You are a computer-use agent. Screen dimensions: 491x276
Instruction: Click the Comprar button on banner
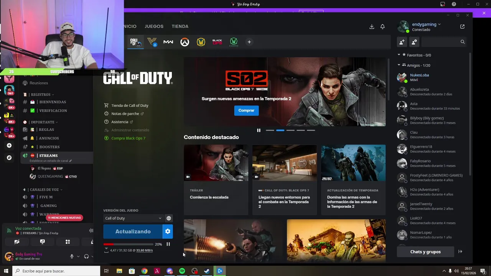click(246, 110)
